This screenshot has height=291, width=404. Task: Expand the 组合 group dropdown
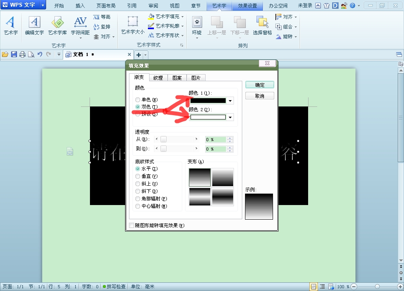tap(296, 27)
